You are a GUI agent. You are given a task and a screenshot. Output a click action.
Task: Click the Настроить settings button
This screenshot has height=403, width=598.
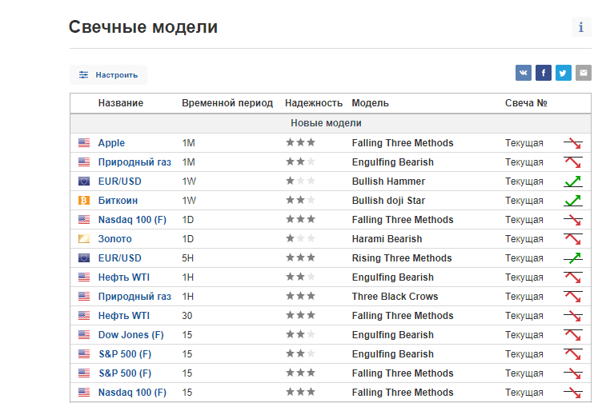point(108,74)
